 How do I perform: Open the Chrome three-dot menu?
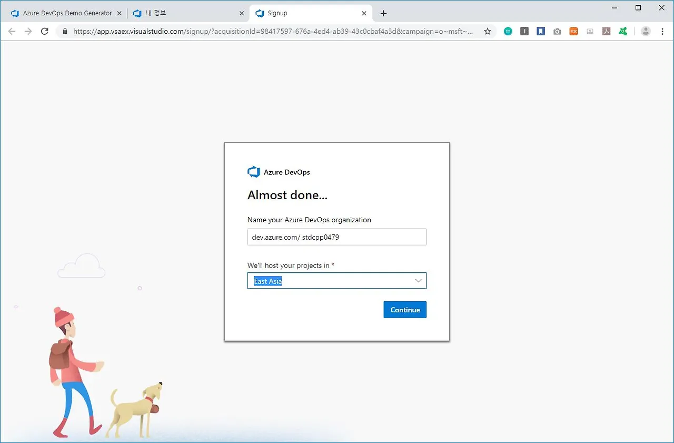point(662,31)
